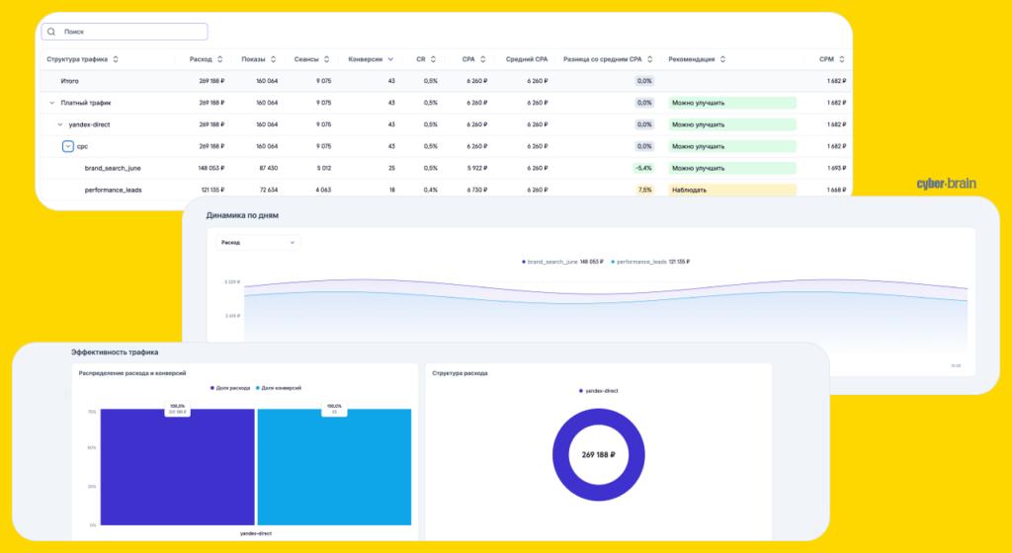Collapse the cpc row chevron
The width and height of the screenshot is (1012, 553).
pyautogui.click(x=68, y=146)
